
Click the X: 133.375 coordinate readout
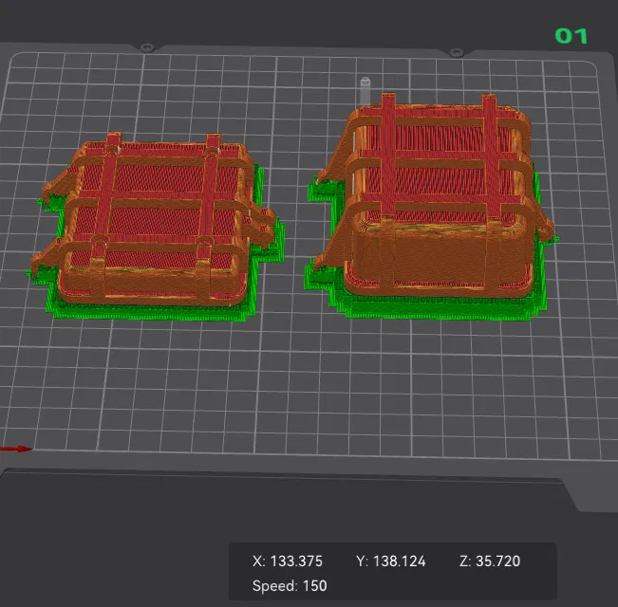[288, 561]
